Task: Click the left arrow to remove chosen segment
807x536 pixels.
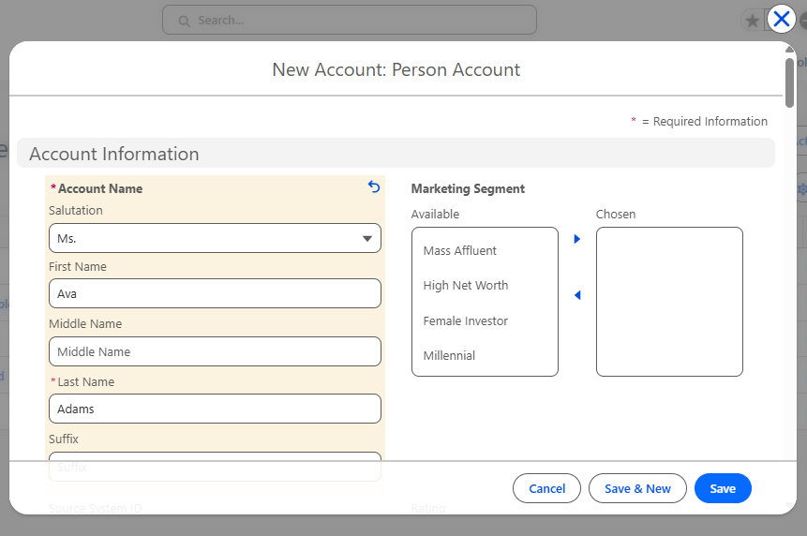Action: click(x=576, y=295)
